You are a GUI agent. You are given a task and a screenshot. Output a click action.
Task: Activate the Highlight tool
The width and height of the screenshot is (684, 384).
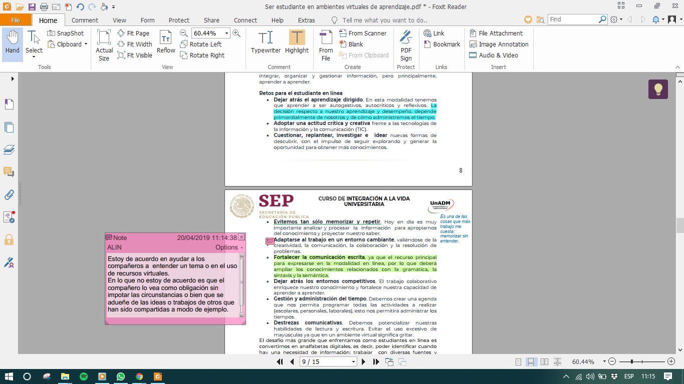[297, 42]
